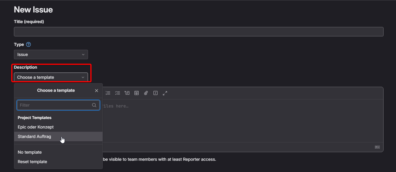The height and width of the screenshot is (172, 396).
Task: Select the Standard Auftrag template
Action: [34, 136]
